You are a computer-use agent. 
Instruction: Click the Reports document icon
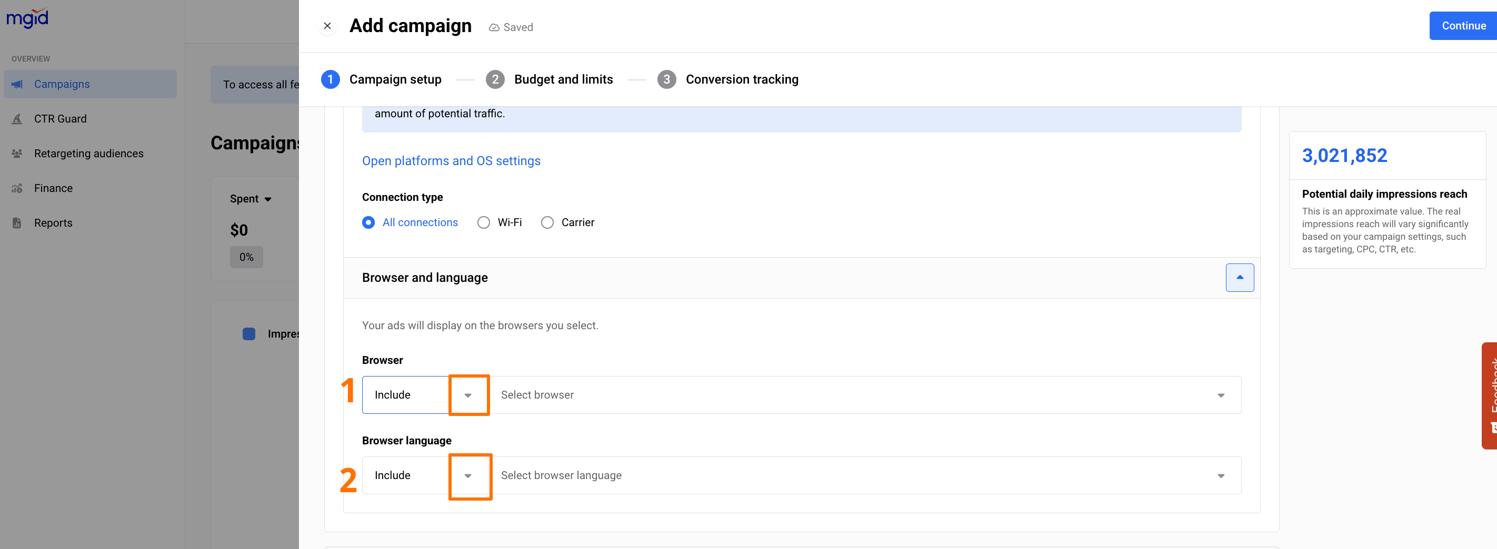[x=17, y=223]
